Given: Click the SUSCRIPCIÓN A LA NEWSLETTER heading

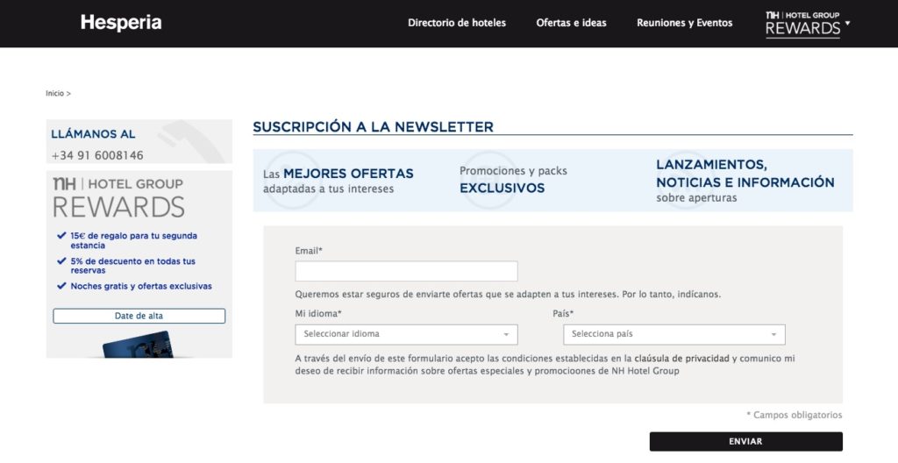Looking at the screenshot, I should (373, 126).
